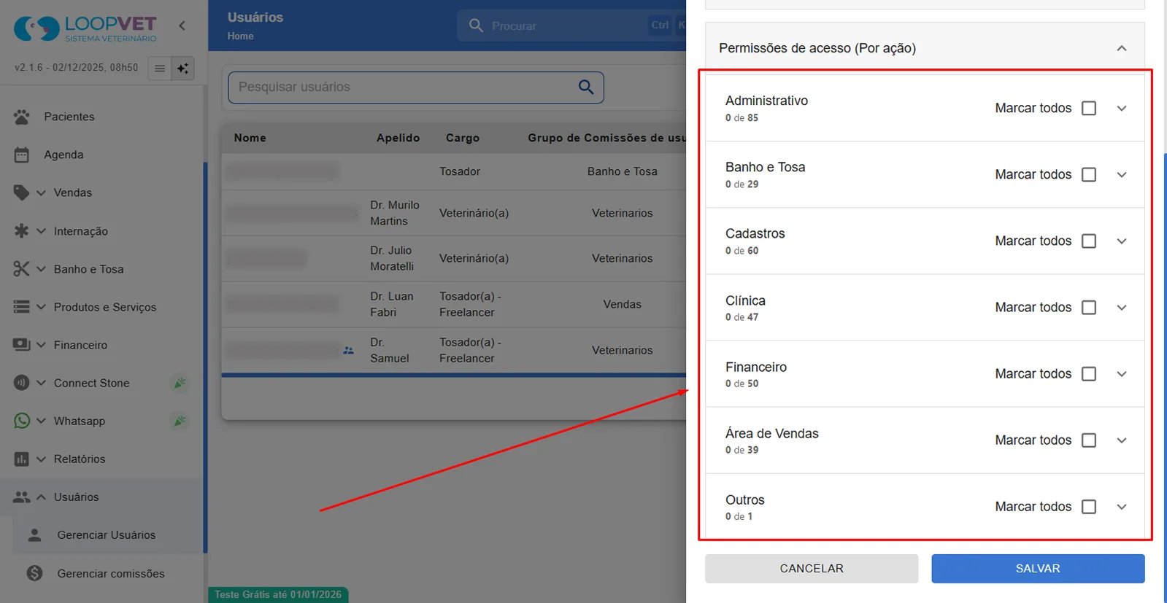
Task: Click the CANCELAR button
Action: (812, 569)
